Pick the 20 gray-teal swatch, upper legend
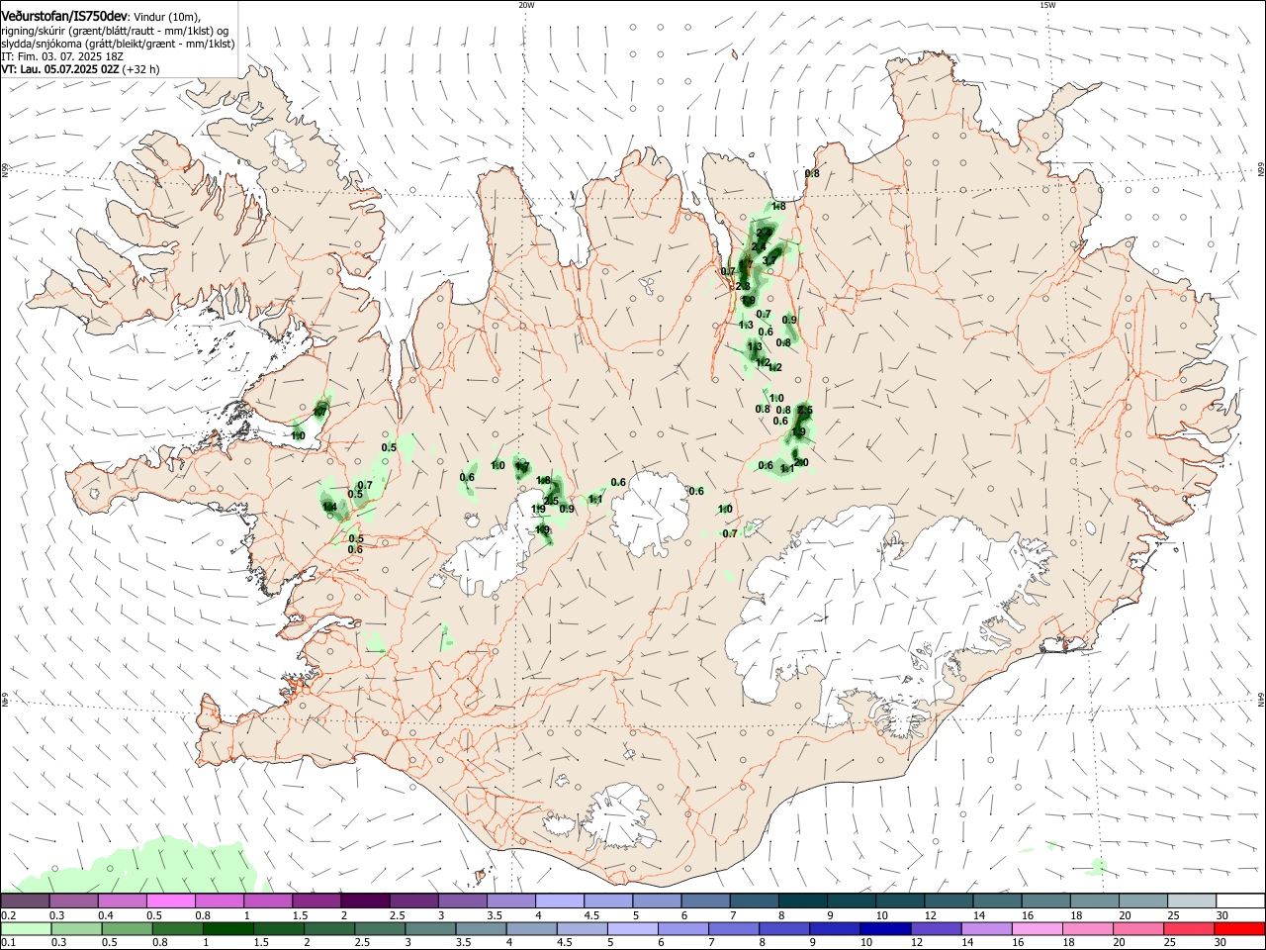The image size is (1266, 950). (x=1141, y=902)
